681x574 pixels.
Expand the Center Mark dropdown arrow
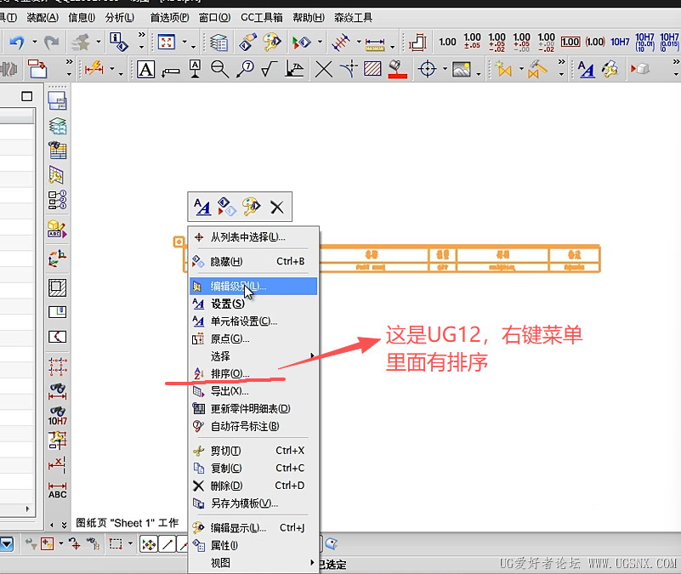click(445, 69)
